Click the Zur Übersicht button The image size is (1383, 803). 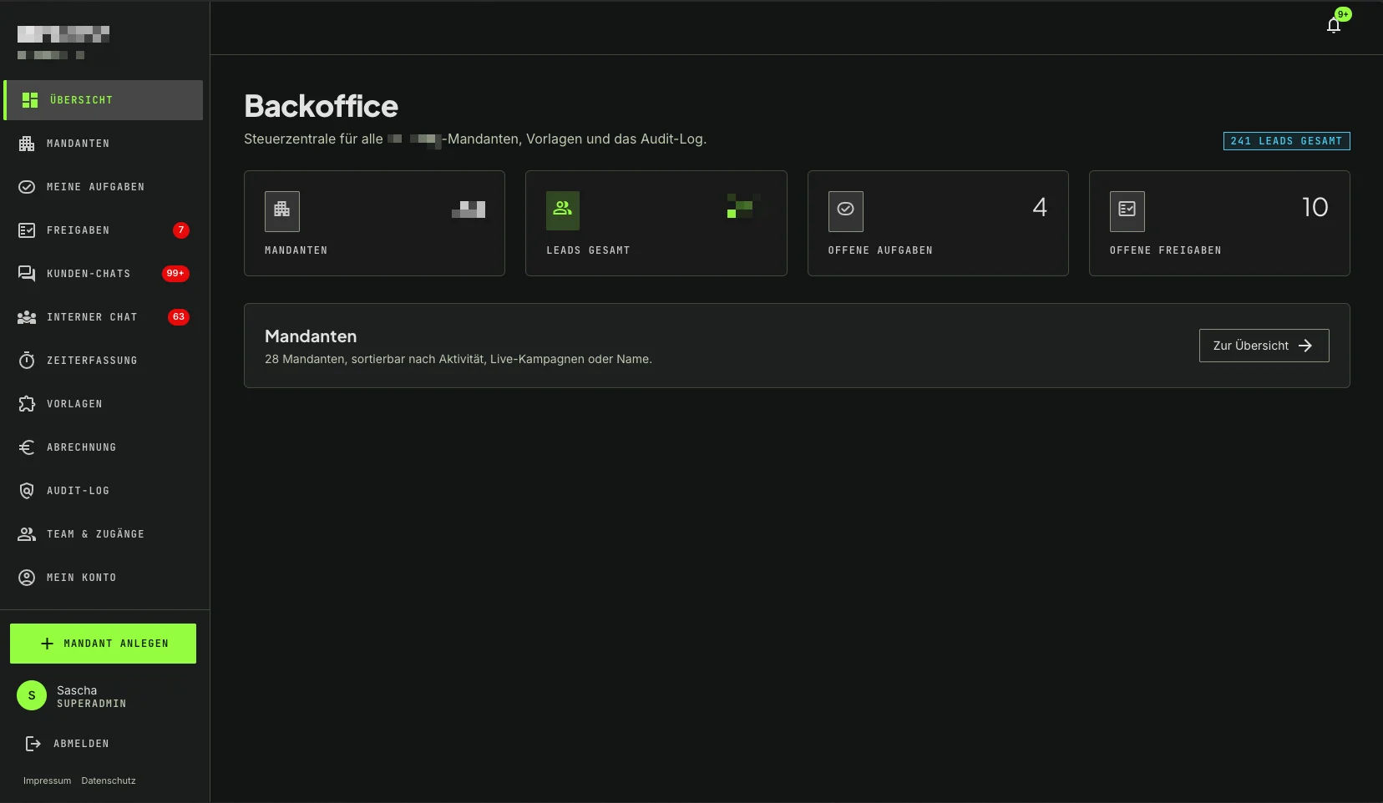pos(1264,346)
